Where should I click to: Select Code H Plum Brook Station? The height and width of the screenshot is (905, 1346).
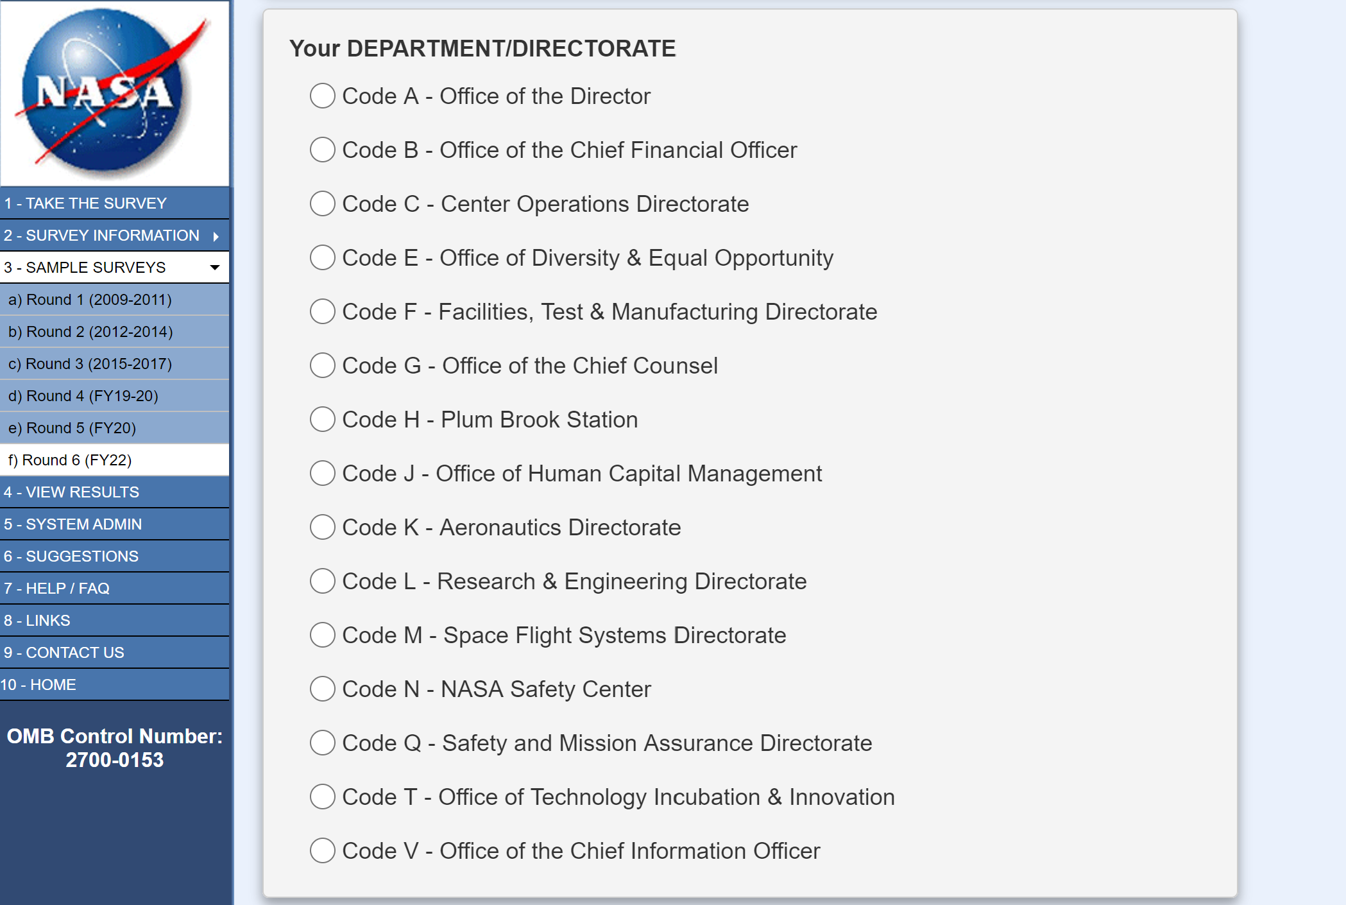coord(322,420)
